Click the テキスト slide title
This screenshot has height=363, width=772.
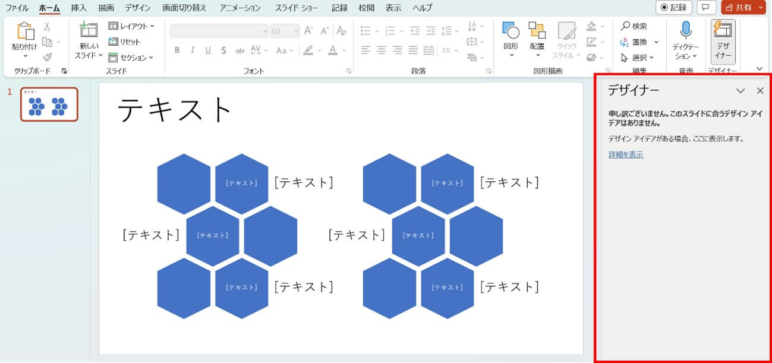click(x=175, y=110)
